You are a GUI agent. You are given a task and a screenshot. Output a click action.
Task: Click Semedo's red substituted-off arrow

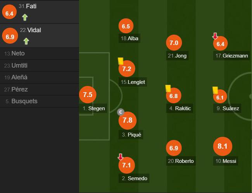[x=121, y=157]
